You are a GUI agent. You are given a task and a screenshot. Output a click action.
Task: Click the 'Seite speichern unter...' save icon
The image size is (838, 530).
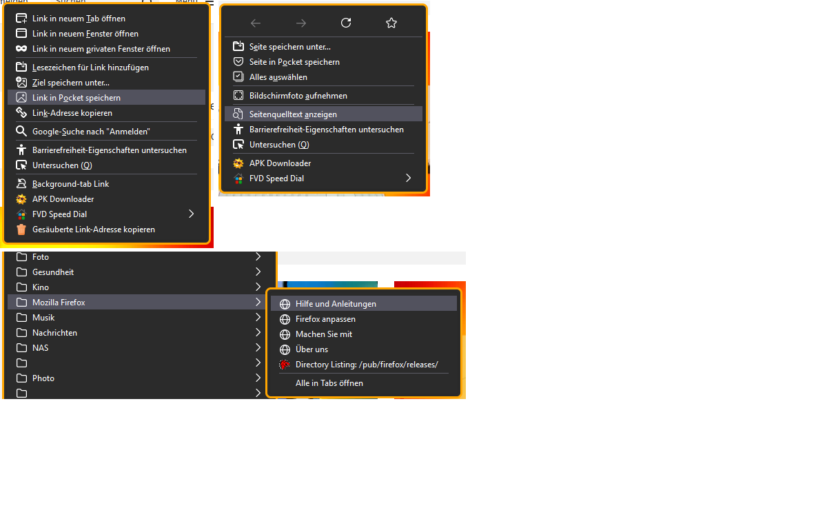click(x=238, y=46)
